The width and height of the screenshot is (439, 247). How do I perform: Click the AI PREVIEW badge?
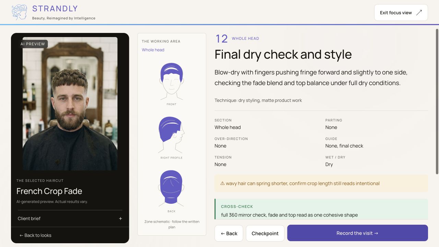click(33, 44)
